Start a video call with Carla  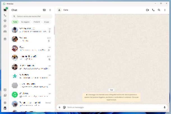(147, 10)
